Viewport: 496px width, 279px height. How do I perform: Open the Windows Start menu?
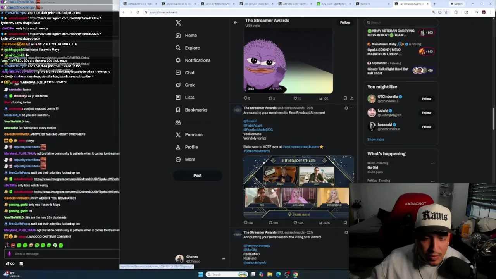(201, 274)
